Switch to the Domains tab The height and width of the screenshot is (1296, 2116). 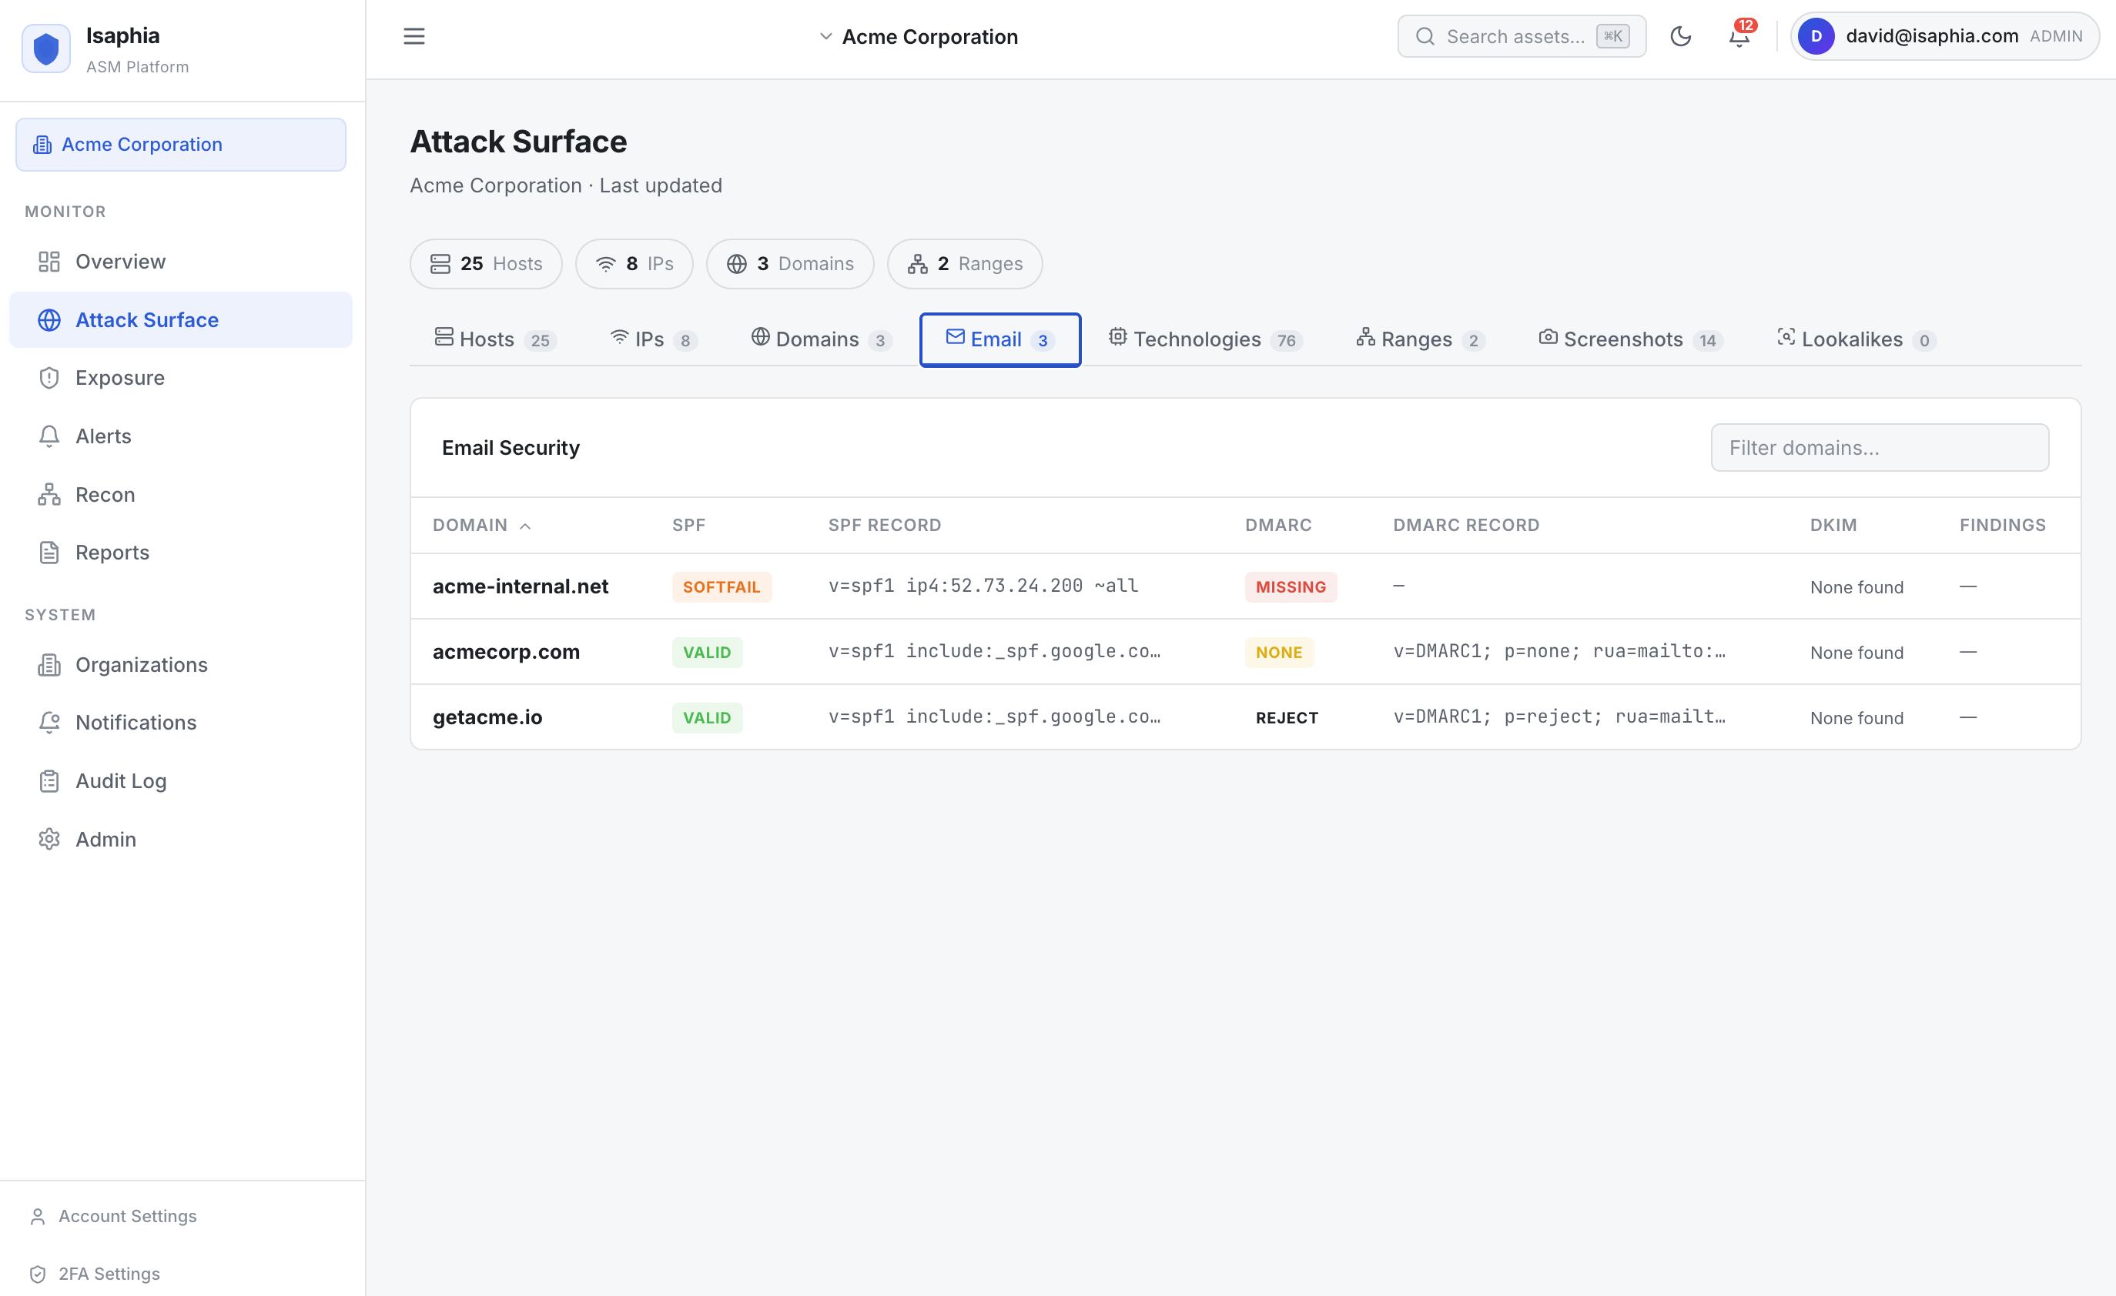(x=821, y=339)
